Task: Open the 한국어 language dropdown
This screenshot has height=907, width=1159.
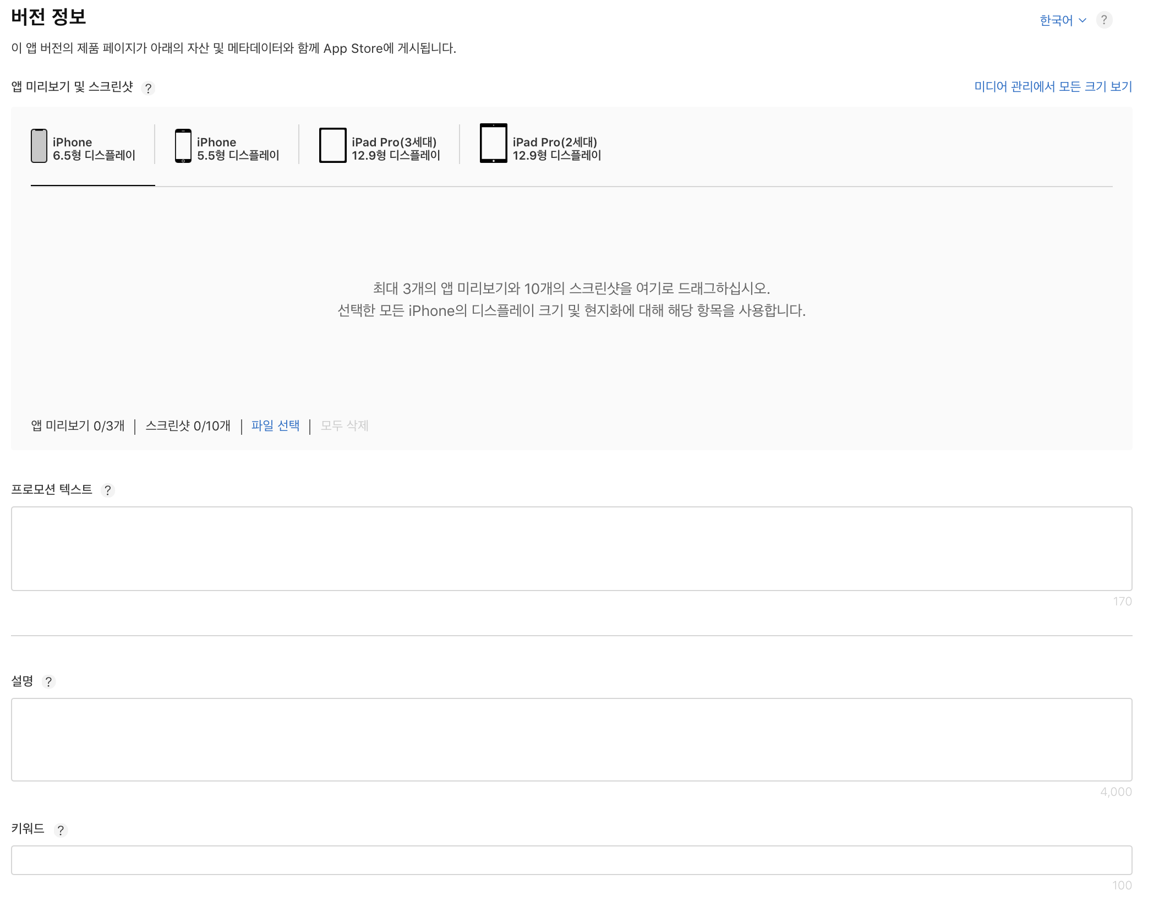Action: 1056,20
